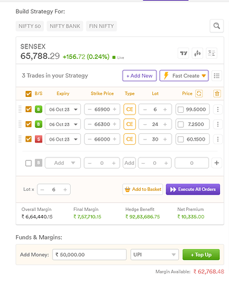229x303 pixels.
Task: Click Overall Margin value 6,64,440.15
Action: click(37, 217)
